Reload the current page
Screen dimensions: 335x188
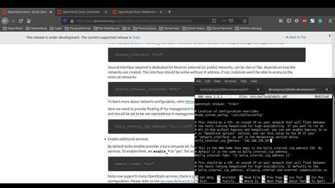(21, 21)
